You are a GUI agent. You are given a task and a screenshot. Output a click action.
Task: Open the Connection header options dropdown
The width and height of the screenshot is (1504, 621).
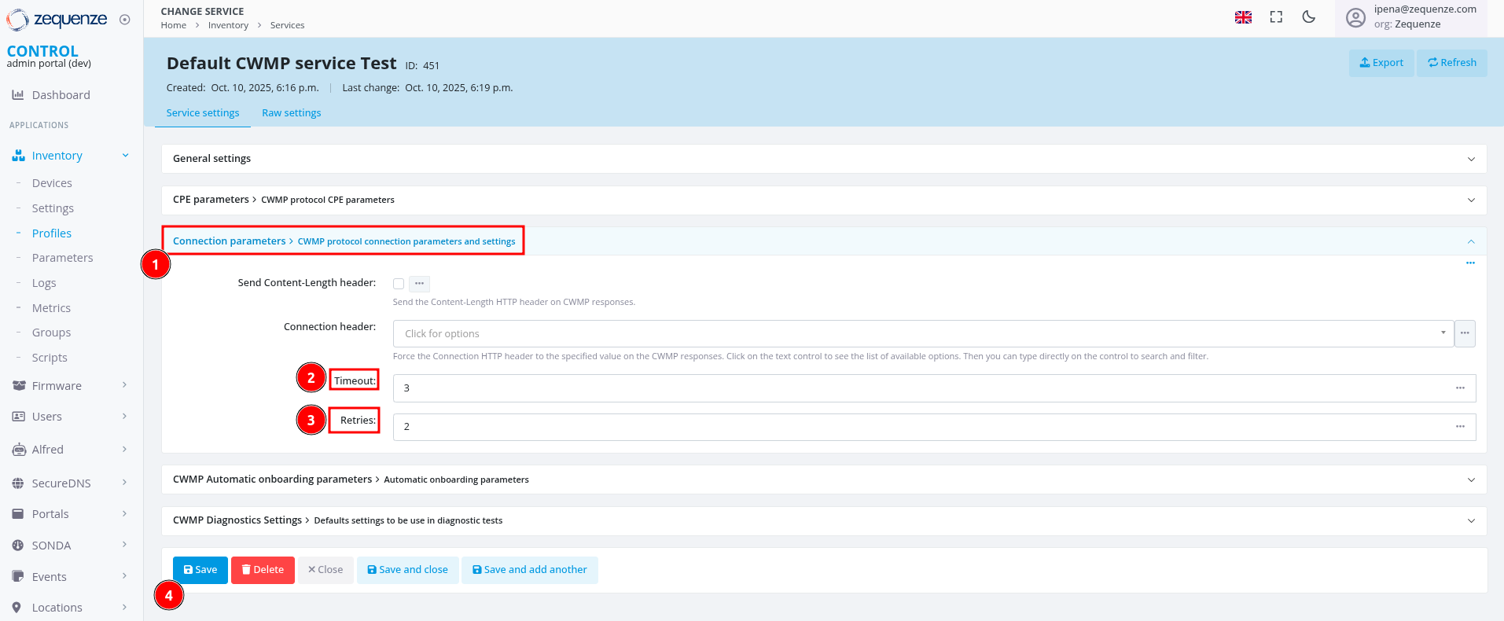pos(921,333)
